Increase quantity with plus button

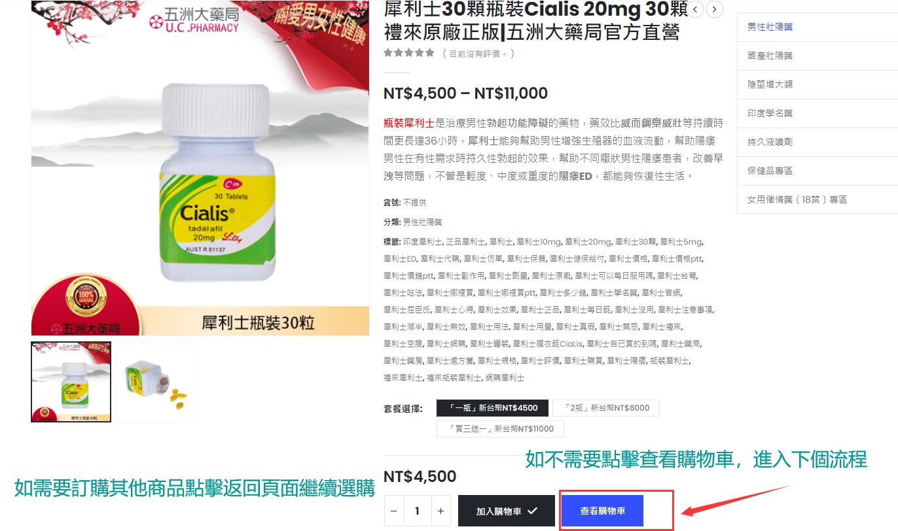[x=441, y=511]
